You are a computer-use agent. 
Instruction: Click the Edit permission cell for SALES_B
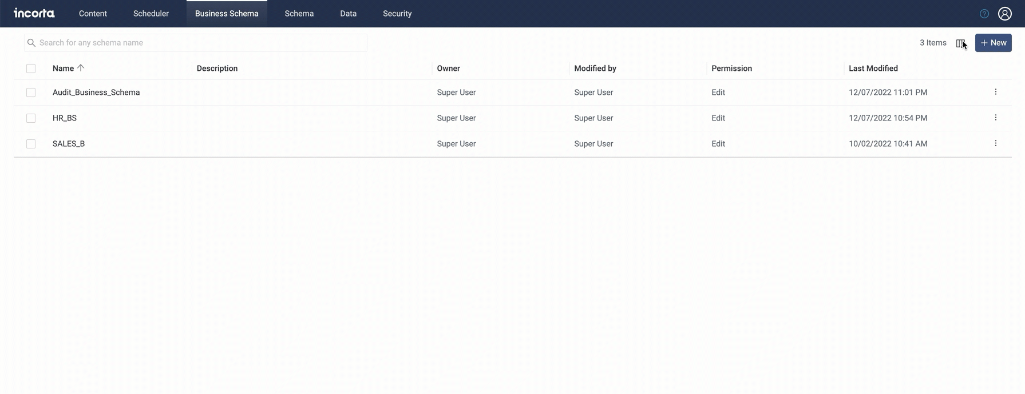[718, 144]
